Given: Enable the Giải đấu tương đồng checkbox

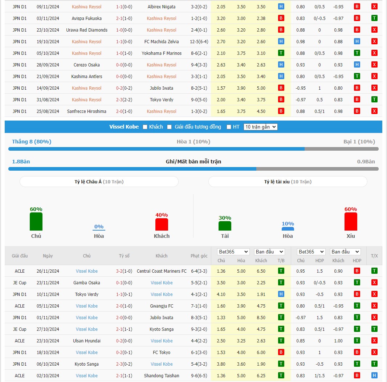Looking at the screenshot, I should 169,127.
